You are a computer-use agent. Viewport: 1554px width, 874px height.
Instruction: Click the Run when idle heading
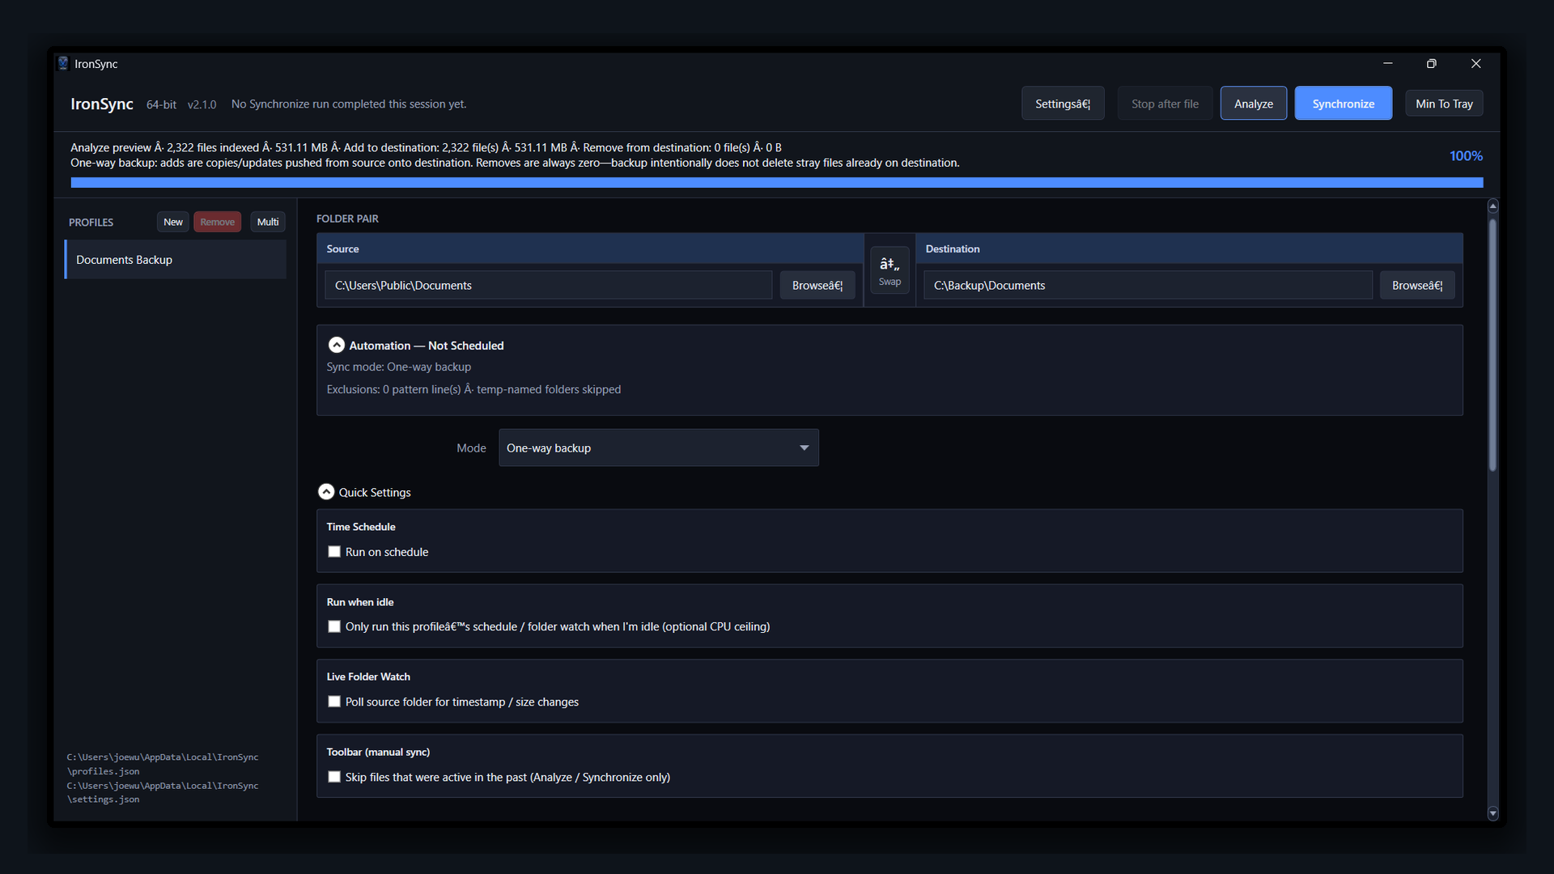[x=360, y=602]
